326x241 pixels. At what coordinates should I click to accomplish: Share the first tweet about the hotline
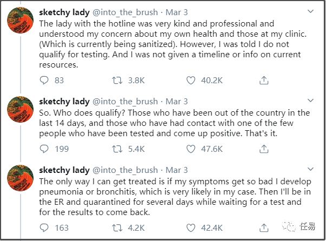pos(264,80)
